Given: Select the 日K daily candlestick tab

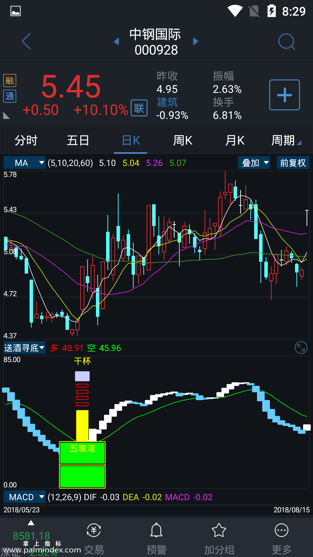Looking at the screenshot, I should [x=131, y=141].
